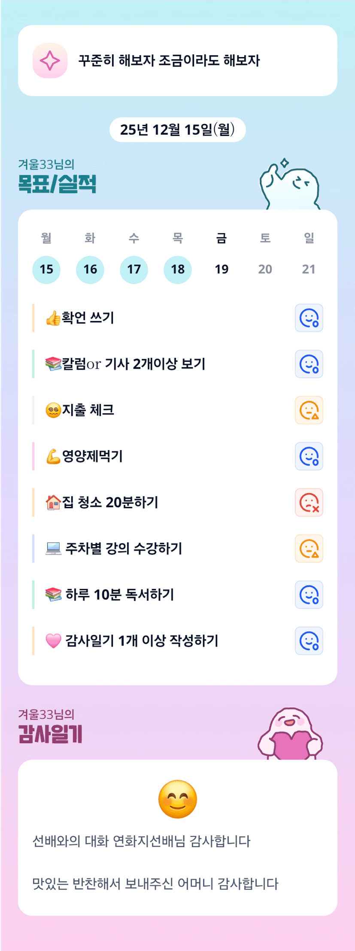Click the pink sparkle star icon
The image size is (355, 951).
[x=50, y=61]
